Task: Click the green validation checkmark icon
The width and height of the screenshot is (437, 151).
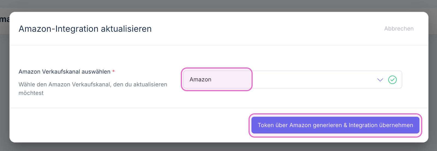Action: pyautogui.click(x=392, y=80)
